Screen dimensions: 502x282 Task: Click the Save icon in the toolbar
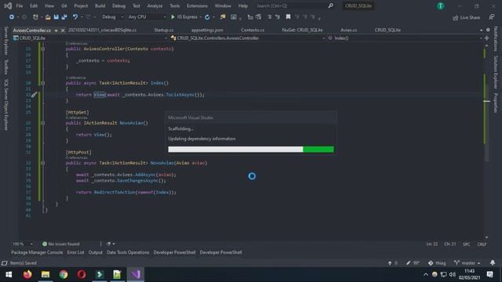pyautogui.click(x=56, y=17)
